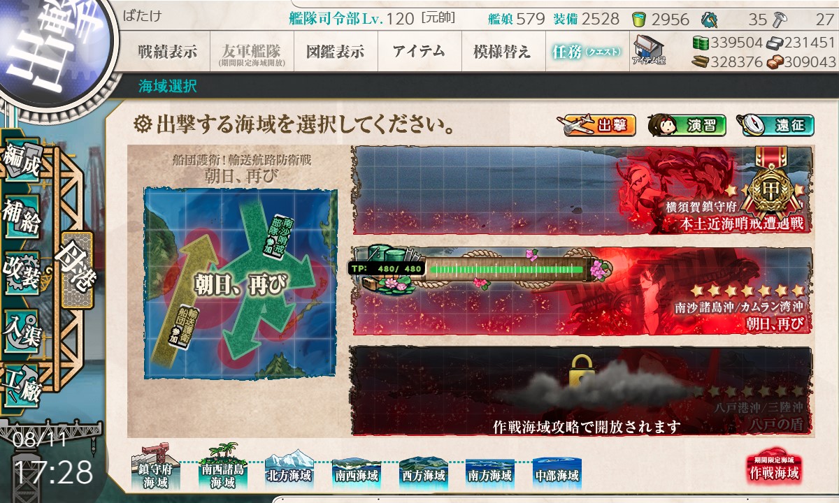839x503 pixels.
Task: Open the アイテム屋 item shop icon
Action: click(649, 50)
